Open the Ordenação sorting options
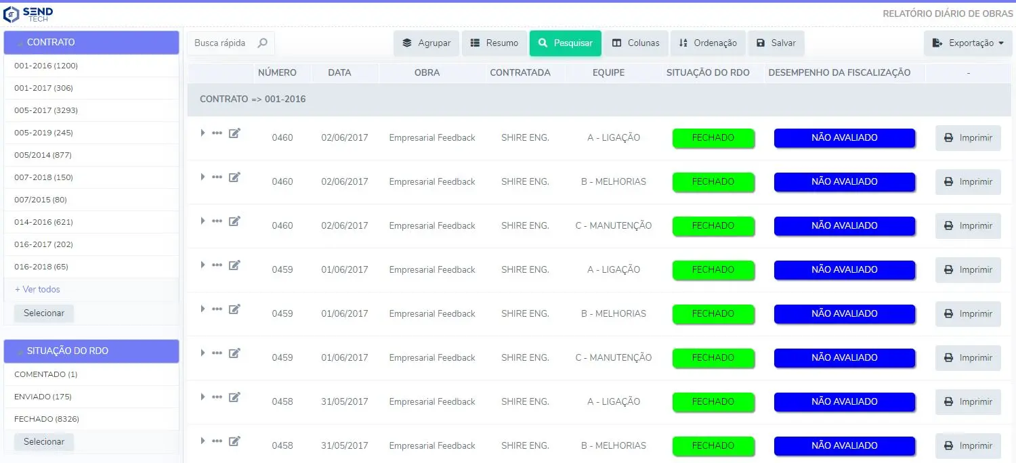1016x463 pixels. (708, 43)
